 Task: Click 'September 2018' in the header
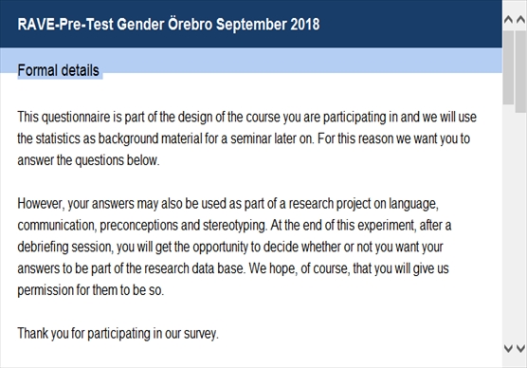[268, 25]
